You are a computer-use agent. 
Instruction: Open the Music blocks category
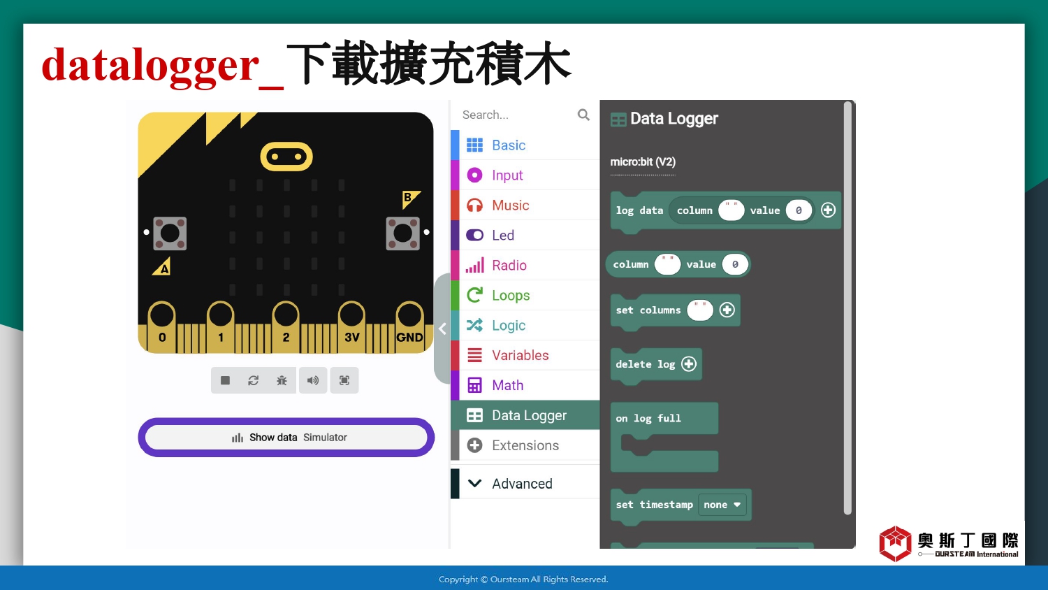coord(525,205)
